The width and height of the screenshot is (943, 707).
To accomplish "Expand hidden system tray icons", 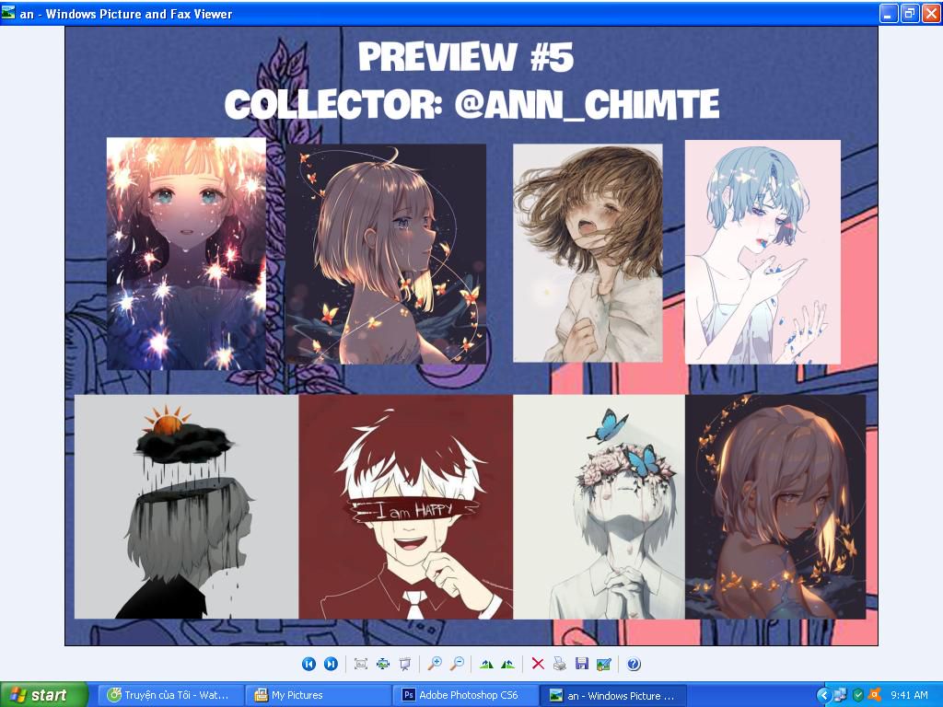I will 823,695.
